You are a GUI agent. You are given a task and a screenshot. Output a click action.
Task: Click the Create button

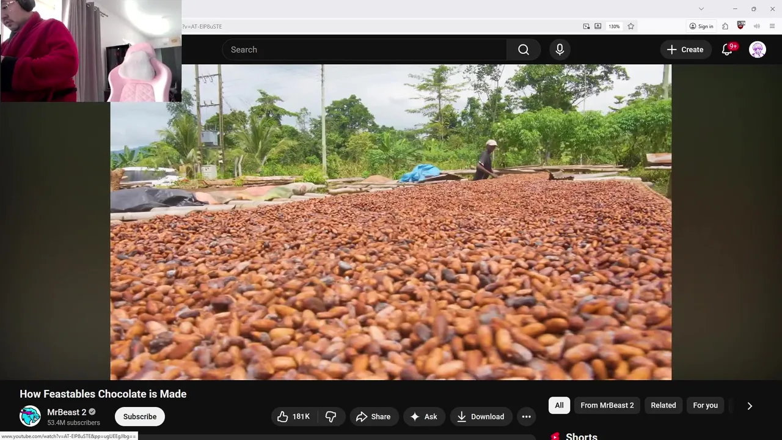[x=685, y=50]
